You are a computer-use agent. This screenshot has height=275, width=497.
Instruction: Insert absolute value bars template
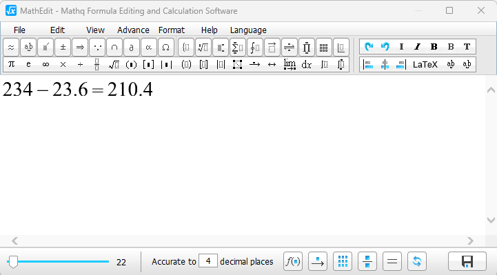pos(166,64)
